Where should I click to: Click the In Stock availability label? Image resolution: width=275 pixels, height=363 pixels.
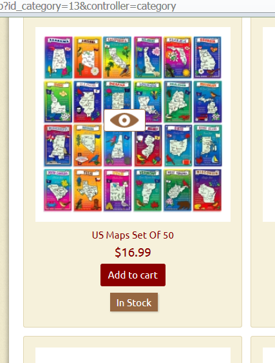pyautogui.click(x=134, y=302)
